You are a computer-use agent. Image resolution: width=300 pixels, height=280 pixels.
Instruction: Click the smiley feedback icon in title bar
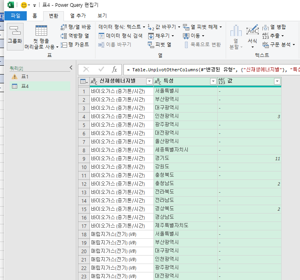pyautogui.click(x=24, y=5)
